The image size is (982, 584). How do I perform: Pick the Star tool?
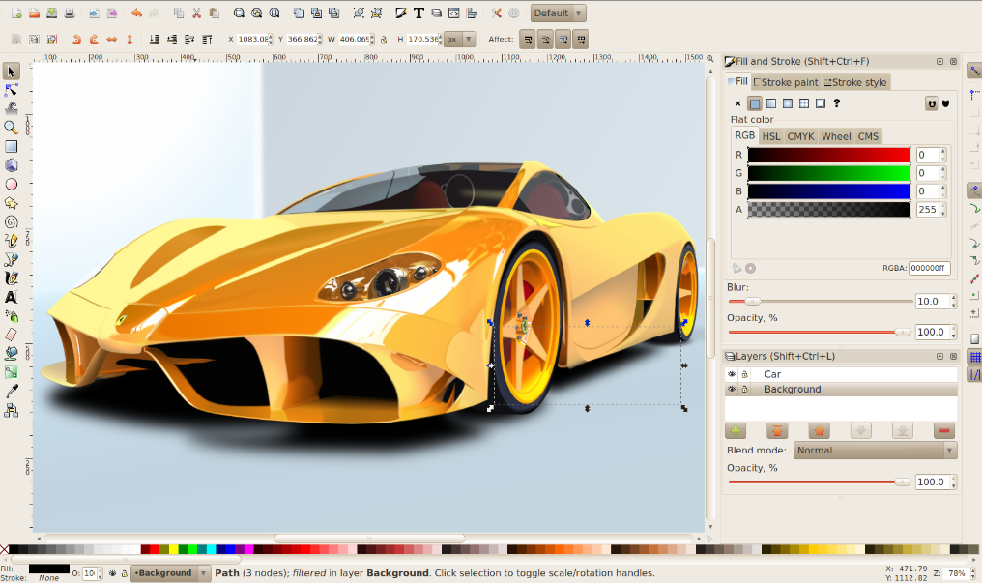click(x=12, y=202)
